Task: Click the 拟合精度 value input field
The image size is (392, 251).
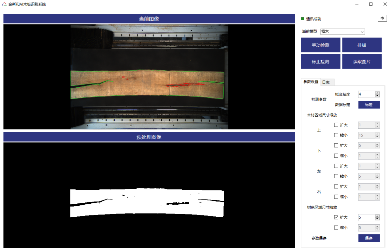Action: pos(366,94)
